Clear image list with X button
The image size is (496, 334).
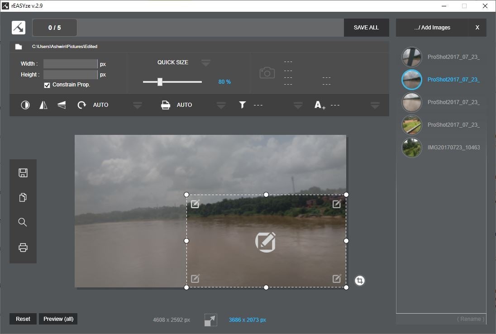[x=477, y=28]
